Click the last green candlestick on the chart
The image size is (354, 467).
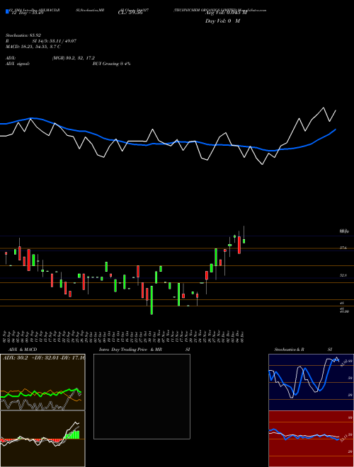pos(244,241)
